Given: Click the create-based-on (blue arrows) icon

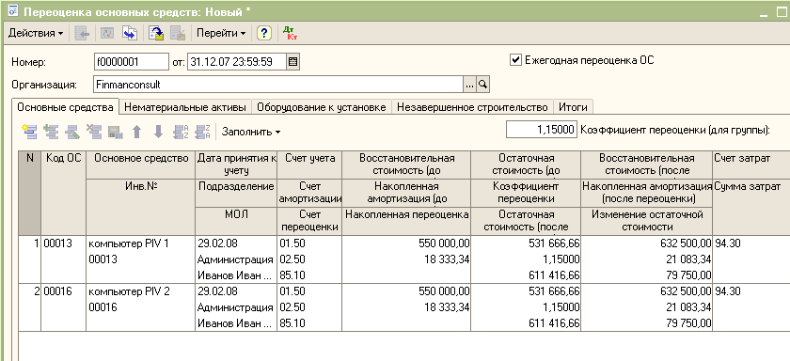Looking at the screenshot, I should pos(131,33).
